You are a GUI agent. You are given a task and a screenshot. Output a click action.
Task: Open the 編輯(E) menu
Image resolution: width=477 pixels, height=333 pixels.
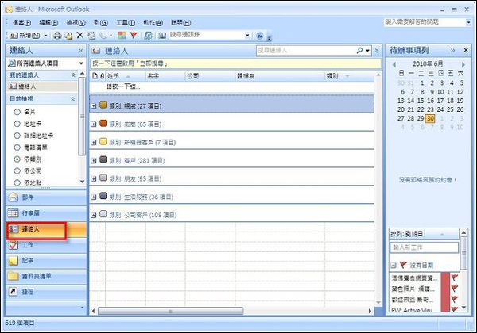click(x=48, y=23)
